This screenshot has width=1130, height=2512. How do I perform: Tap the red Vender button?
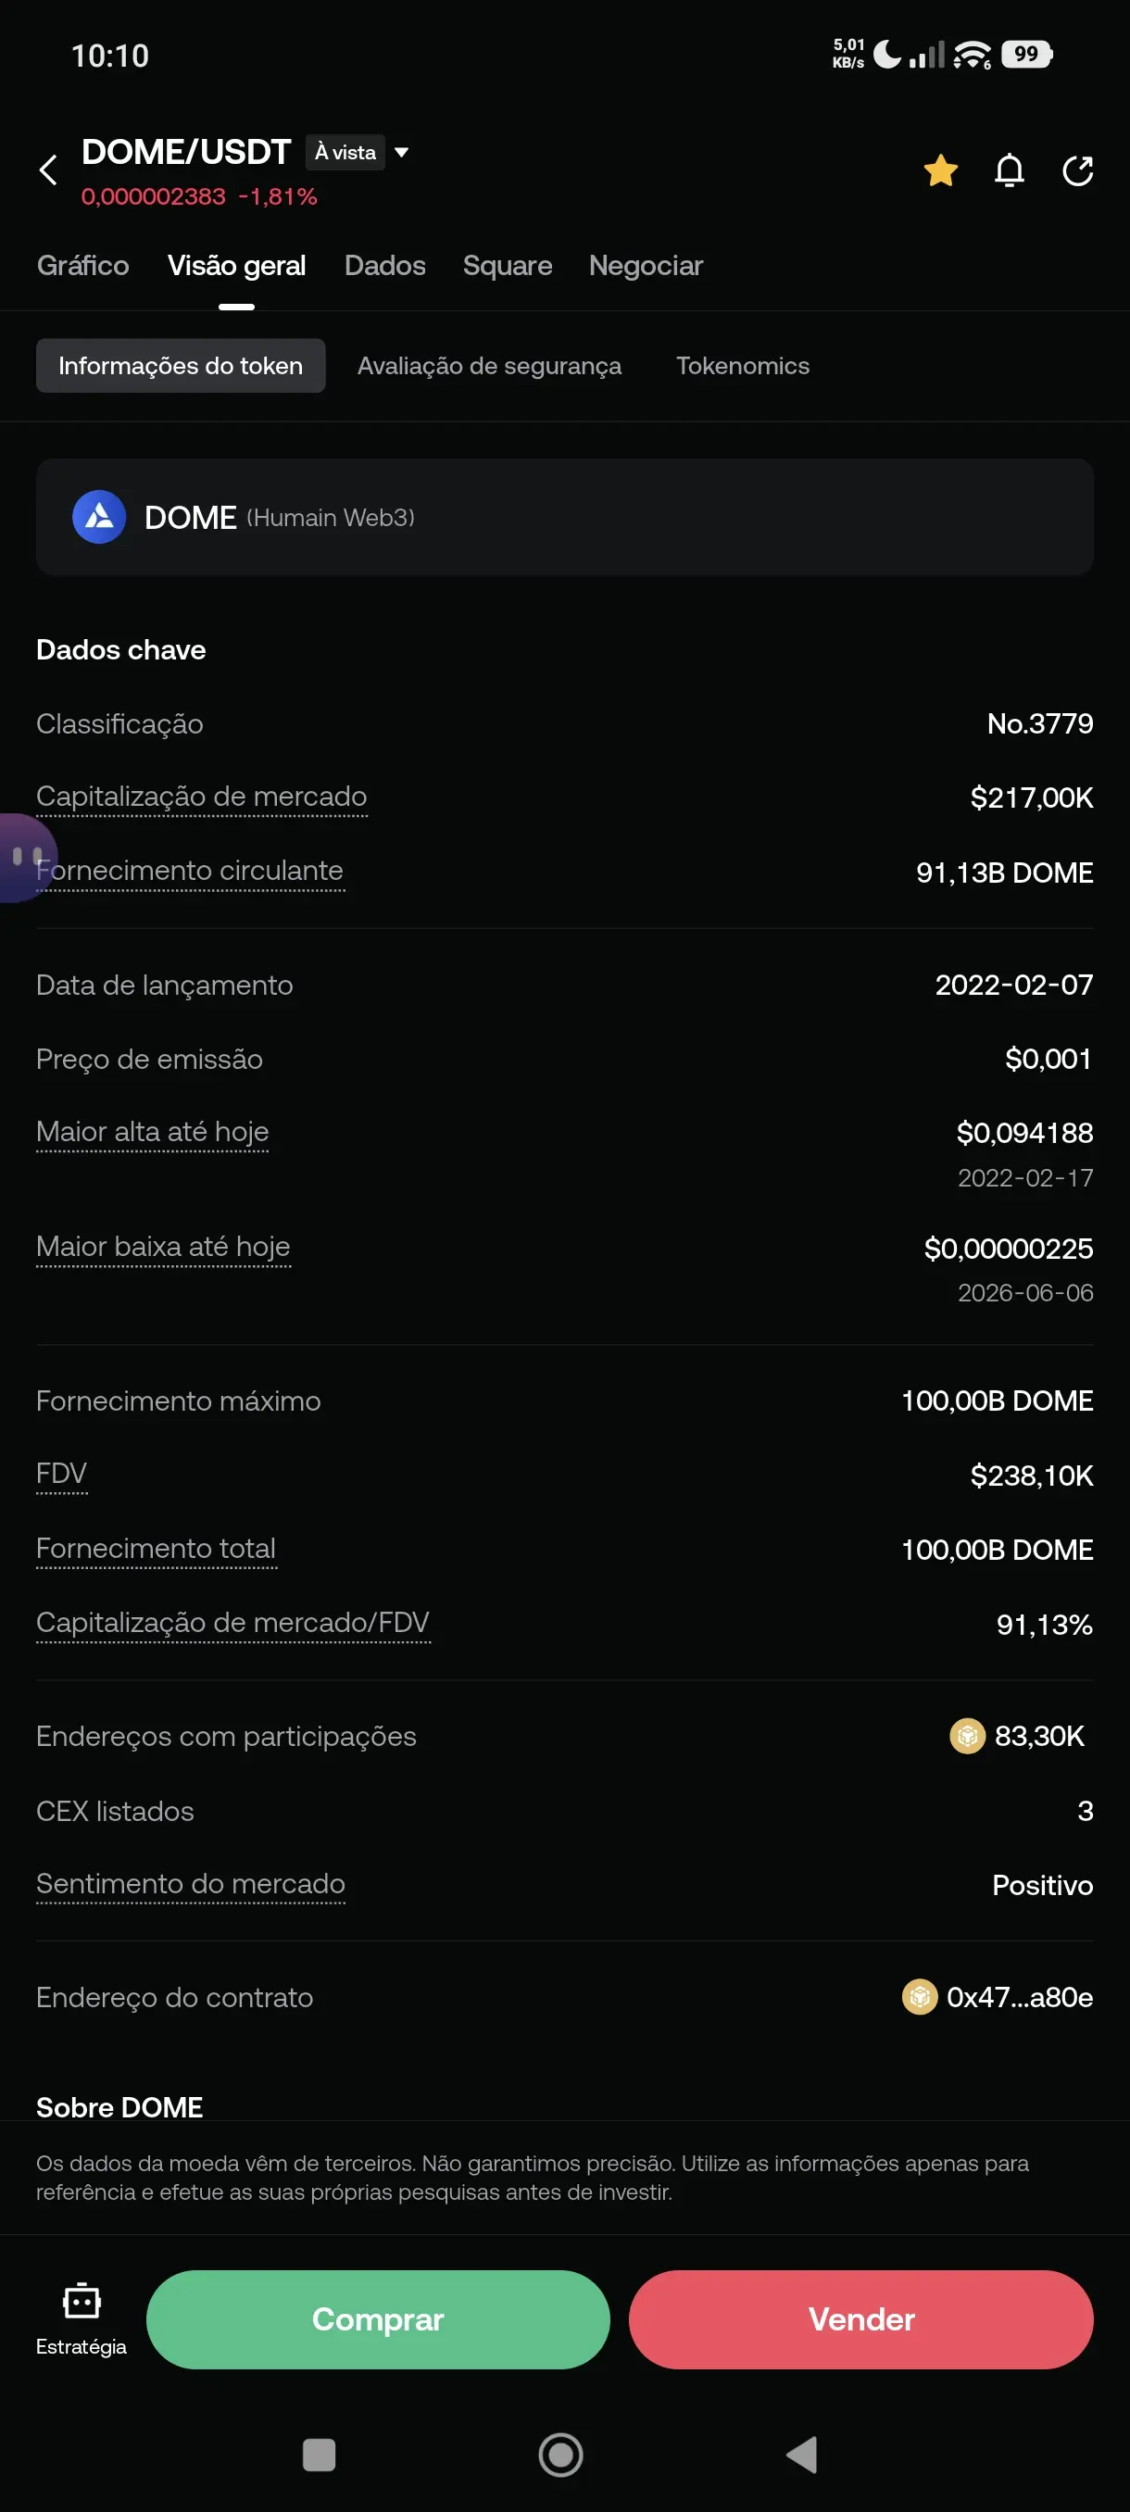[860, 2319]
